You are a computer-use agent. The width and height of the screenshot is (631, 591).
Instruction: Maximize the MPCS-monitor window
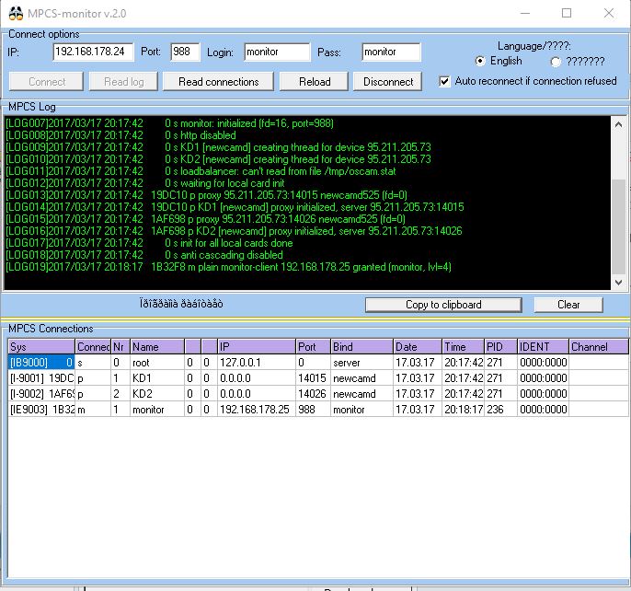[x=567, y=13]
